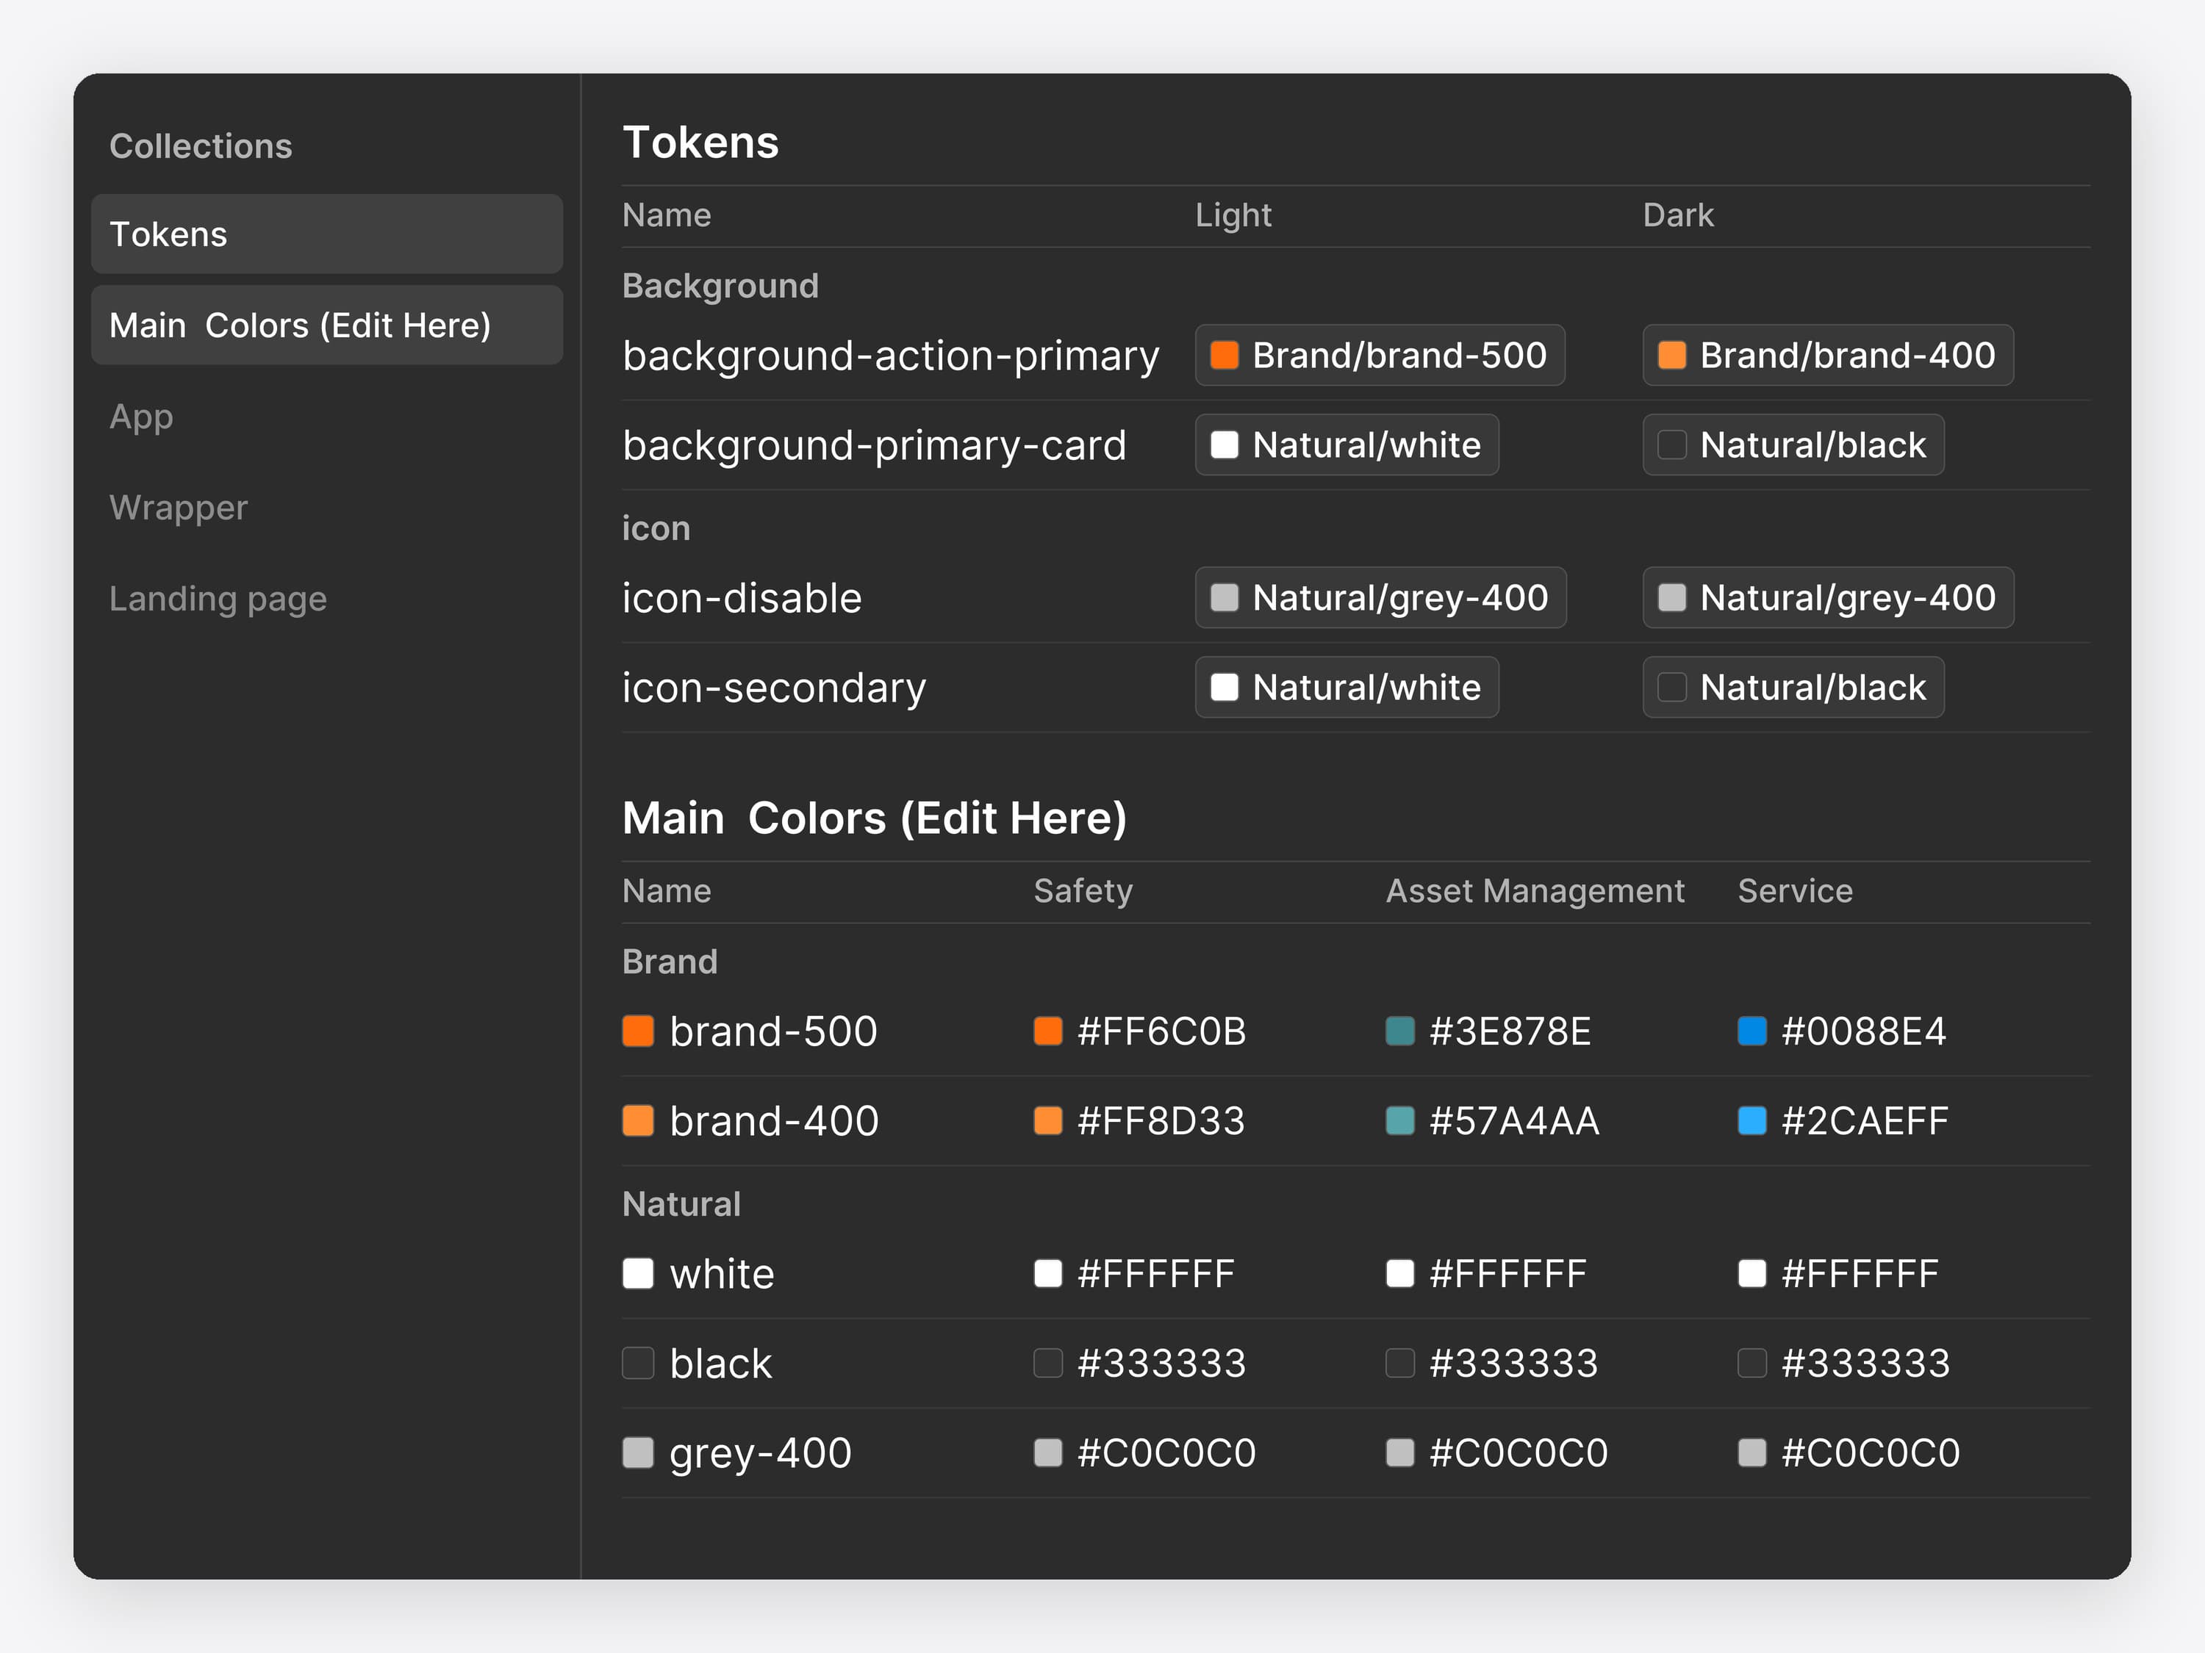
Task: Click Natural/grey-400 Light value for icon-disable
Action: tap(1380, 598)
